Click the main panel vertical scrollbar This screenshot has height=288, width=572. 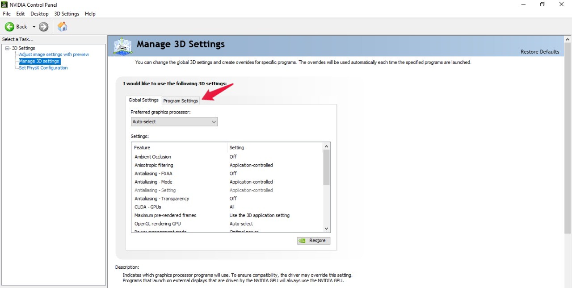(x=568, y=138)
